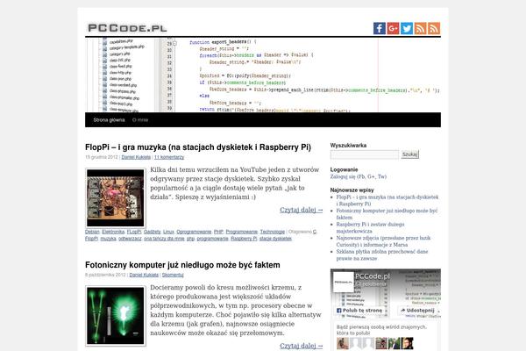Click Czytaj dalej under FlopPi post

(302, 210)
